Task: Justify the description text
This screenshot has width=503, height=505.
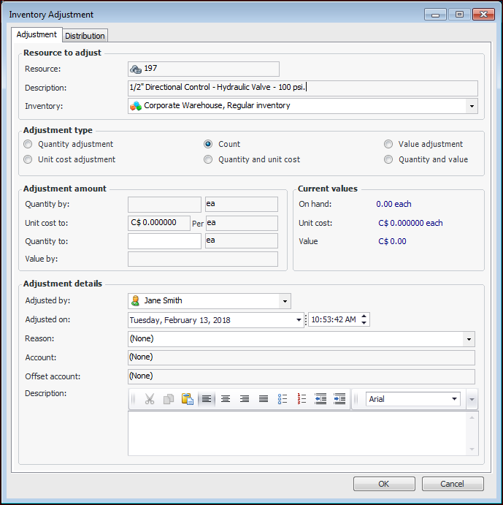Action: [264, 399]
